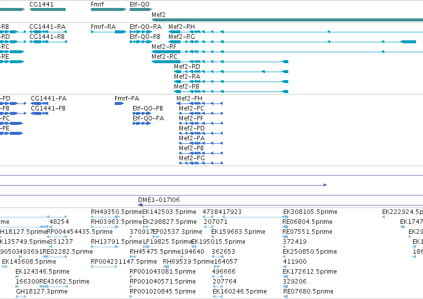423x299 pixels.
Task: Select the RP001043081.5prime EST label
Action: click(163, 272)
